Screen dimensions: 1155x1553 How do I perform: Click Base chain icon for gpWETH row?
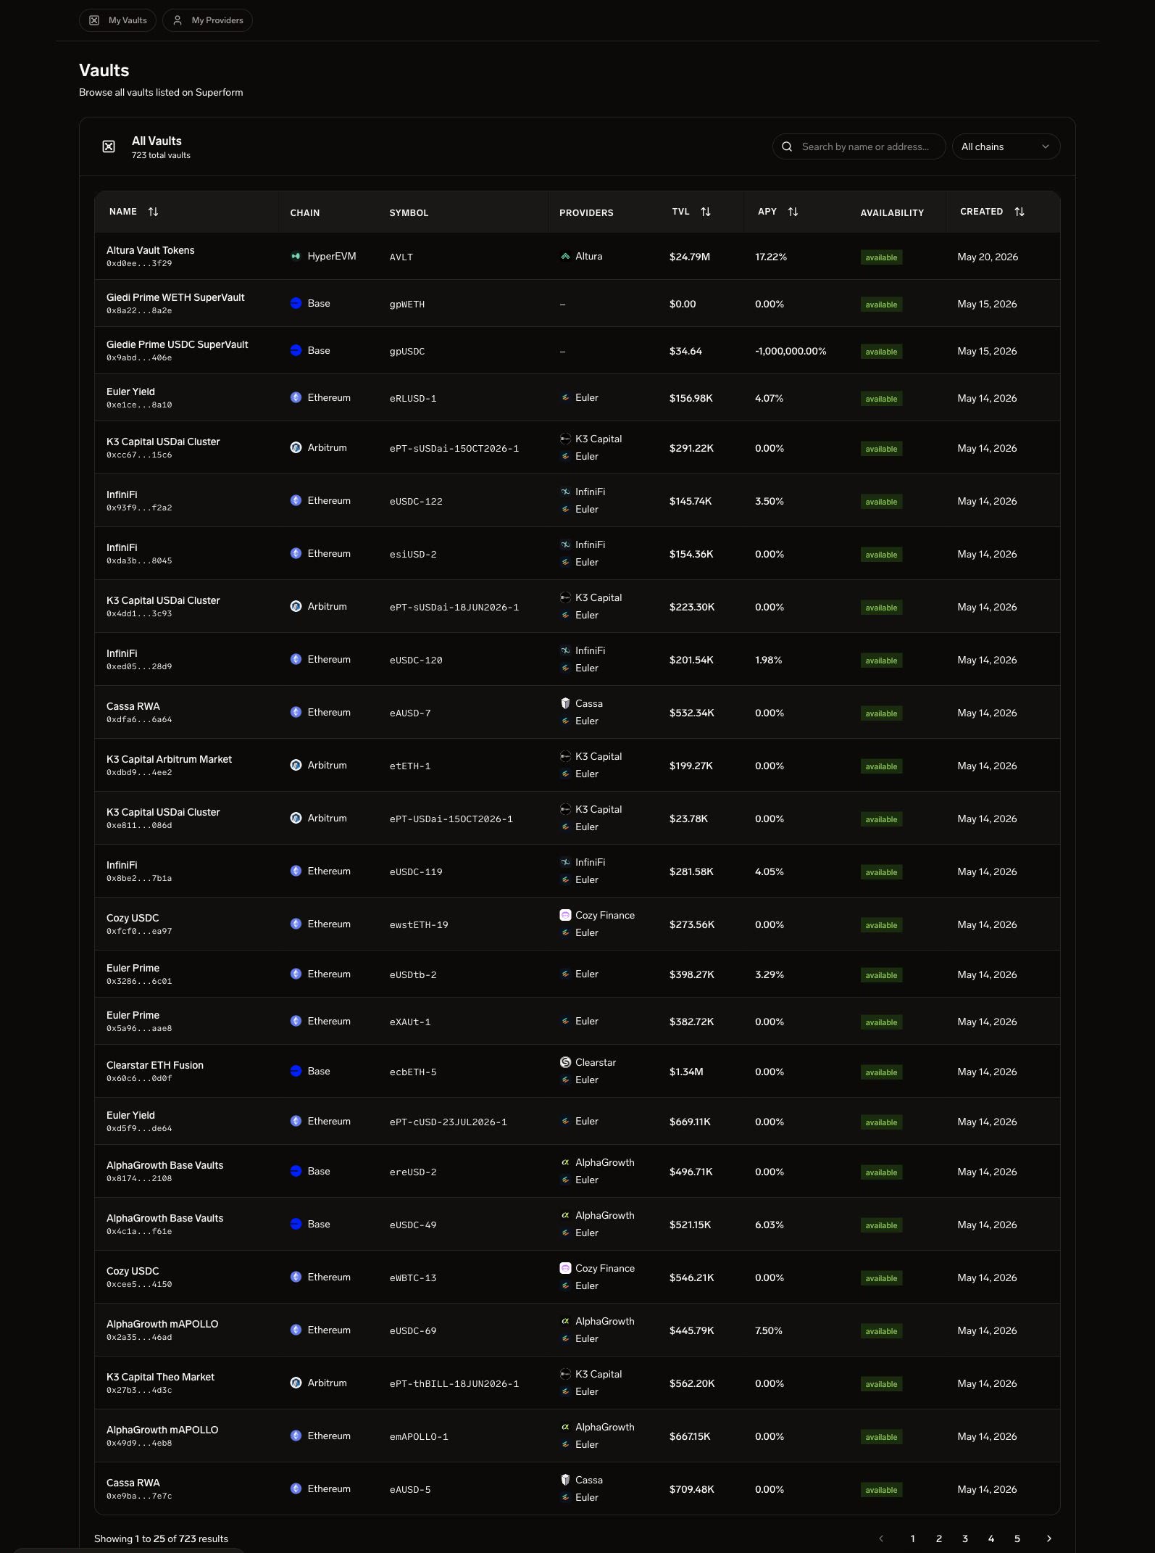point(296,303)
